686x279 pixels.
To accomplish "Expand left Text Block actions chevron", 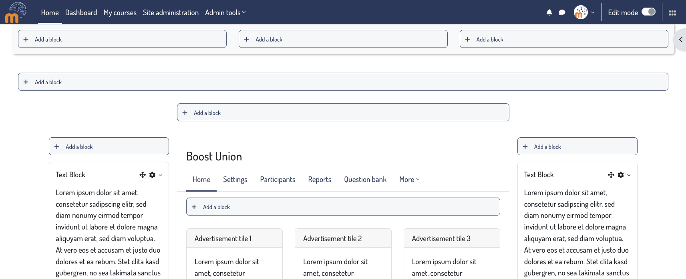I will click(161, 175).
